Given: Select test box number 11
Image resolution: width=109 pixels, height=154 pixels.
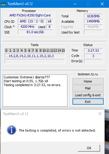Looking at the screenshot, I should tap(48, 51).
